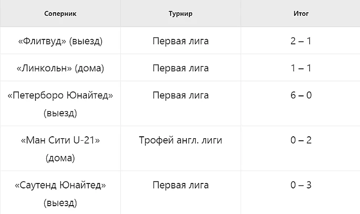Select the 0 – 2 result cell
Image resolution: width=360 pixels, height=214 pixels.
[x=301, y=149]
